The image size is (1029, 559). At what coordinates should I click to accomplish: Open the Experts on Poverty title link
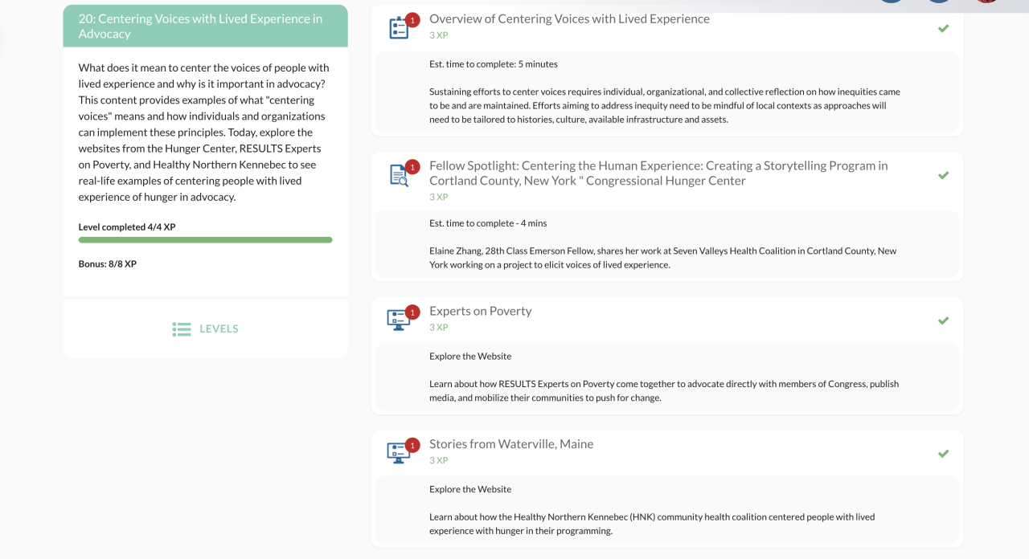click(480, 311)
